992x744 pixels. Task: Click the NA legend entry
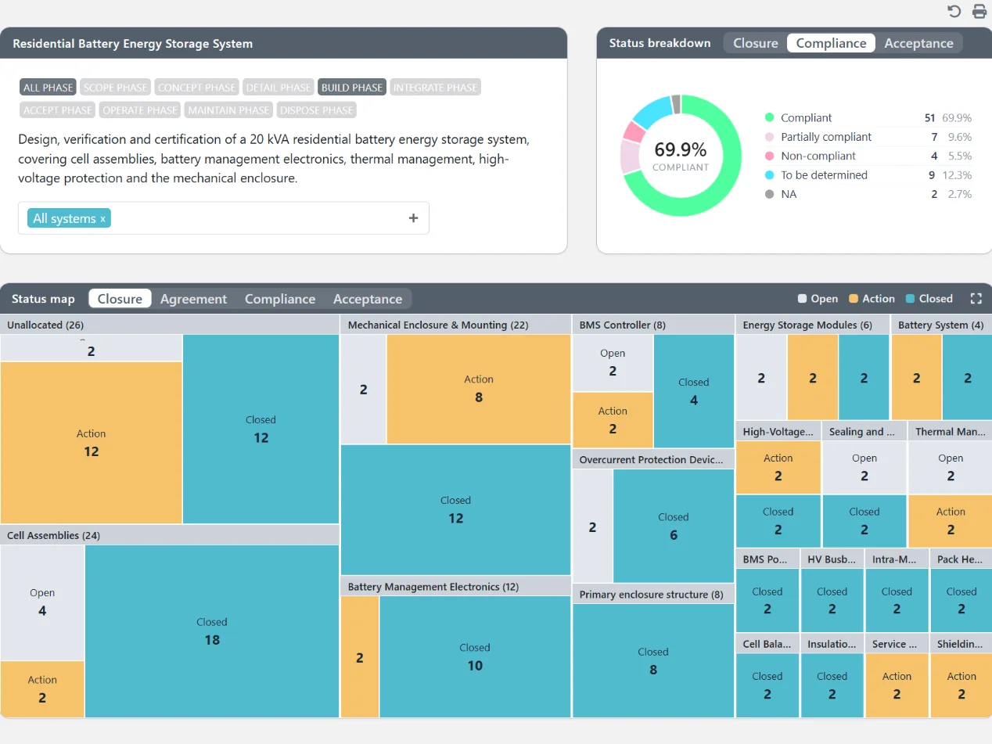[868, 194]
